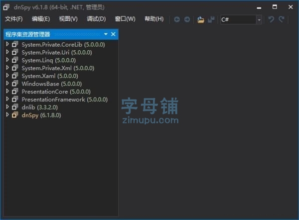Open the assembly explorer panel options arrow
Screen dimensions: 299x220
point(106,34)
